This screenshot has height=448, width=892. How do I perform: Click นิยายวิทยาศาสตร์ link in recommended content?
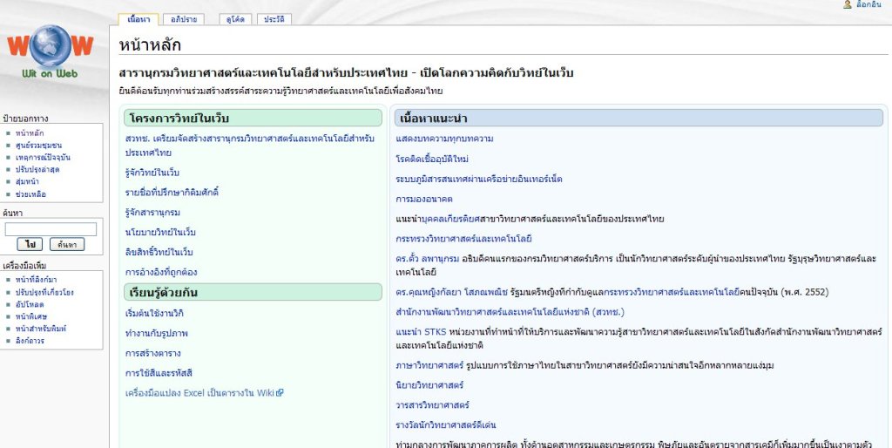pyautogui.click(x=429, y=384)
